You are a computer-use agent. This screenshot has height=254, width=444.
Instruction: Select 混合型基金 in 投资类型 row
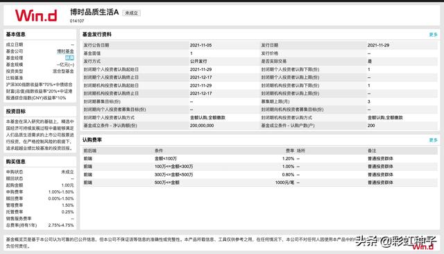63,71
